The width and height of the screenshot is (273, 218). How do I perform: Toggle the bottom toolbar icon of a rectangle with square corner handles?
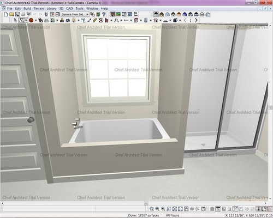point(264,209)
